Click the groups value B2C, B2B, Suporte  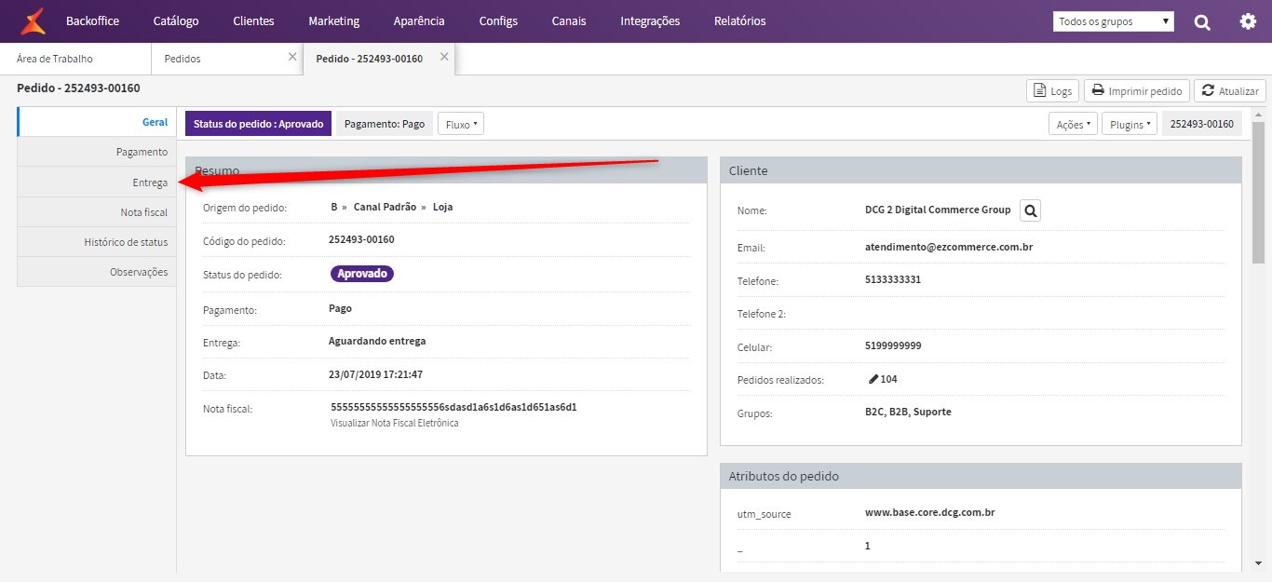pyautogui.click(x=908, y=412)
